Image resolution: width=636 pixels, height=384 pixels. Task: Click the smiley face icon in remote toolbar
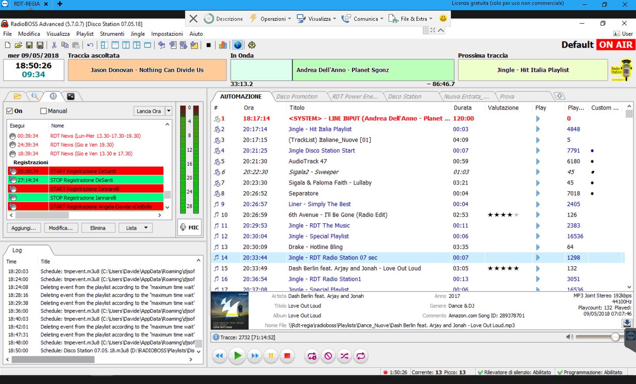tap(443, 19)
